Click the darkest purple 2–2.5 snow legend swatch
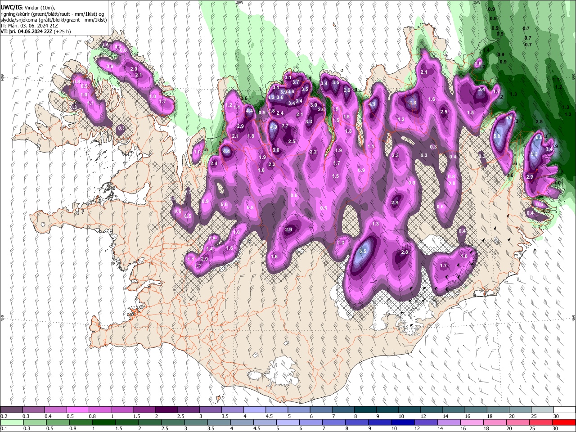The height and width of the screenshot is (432, 576). pos(166,410)
